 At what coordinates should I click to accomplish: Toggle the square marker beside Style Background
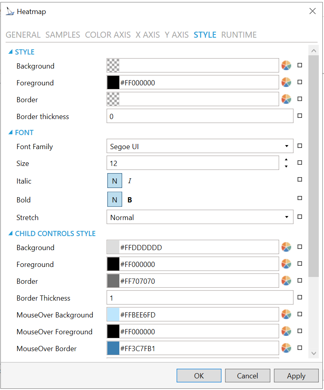click(300, 65)
